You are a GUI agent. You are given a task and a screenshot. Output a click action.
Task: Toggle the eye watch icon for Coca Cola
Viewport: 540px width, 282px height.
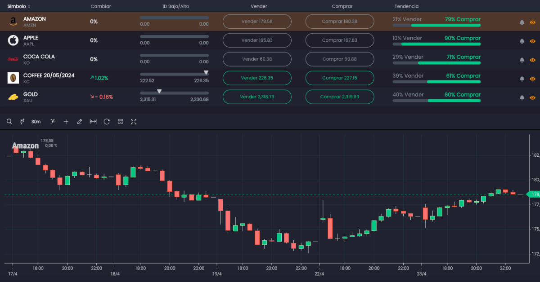pyautogui.click(x=532, y=59)
